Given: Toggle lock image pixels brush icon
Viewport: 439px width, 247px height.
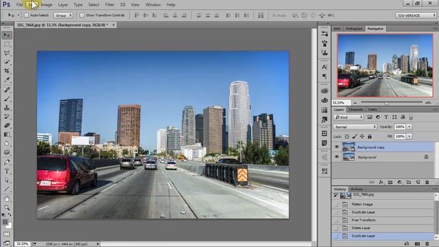Looking at the screenshot, I should click(x=355, y=137).
